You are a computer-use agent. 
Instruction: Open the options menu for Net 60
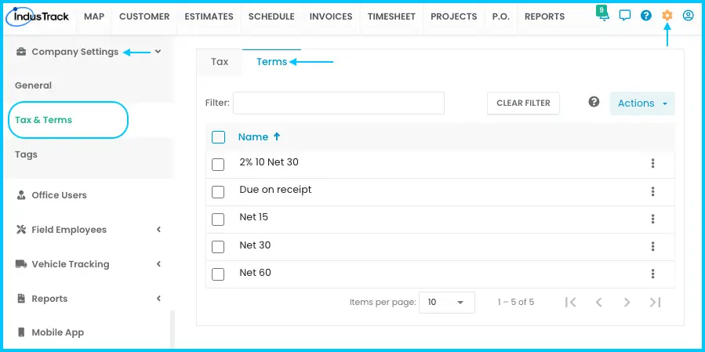pos(652,274)
